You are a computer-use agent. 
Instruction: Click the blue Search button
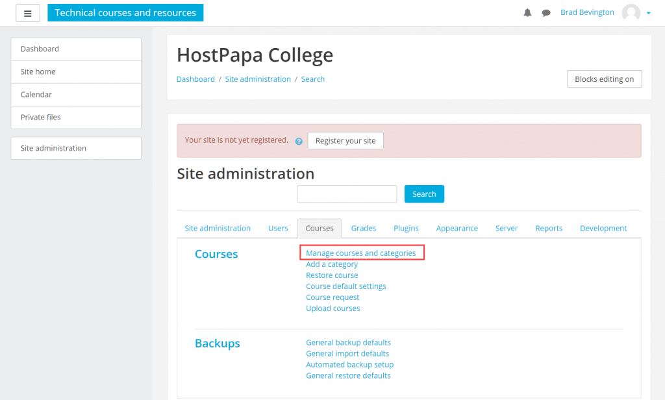[x=424, y=194]
